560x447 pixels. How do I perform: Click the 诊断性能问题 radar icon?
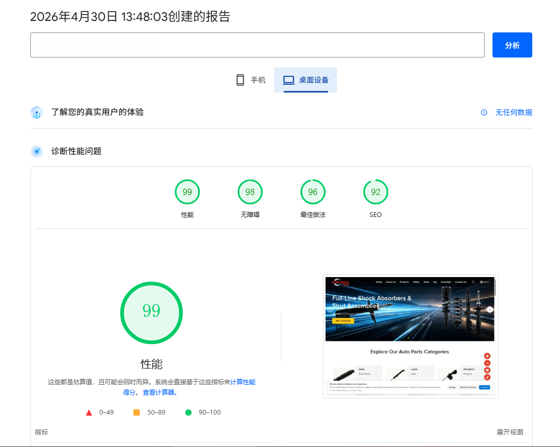click(x=37, y=151)
